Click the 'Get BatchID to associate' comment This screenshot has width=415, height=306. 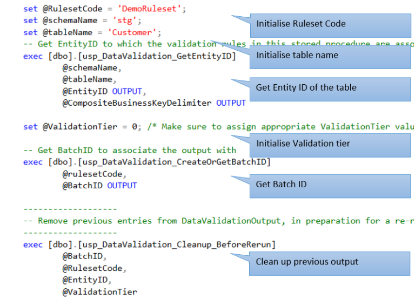tap(130, 151)
